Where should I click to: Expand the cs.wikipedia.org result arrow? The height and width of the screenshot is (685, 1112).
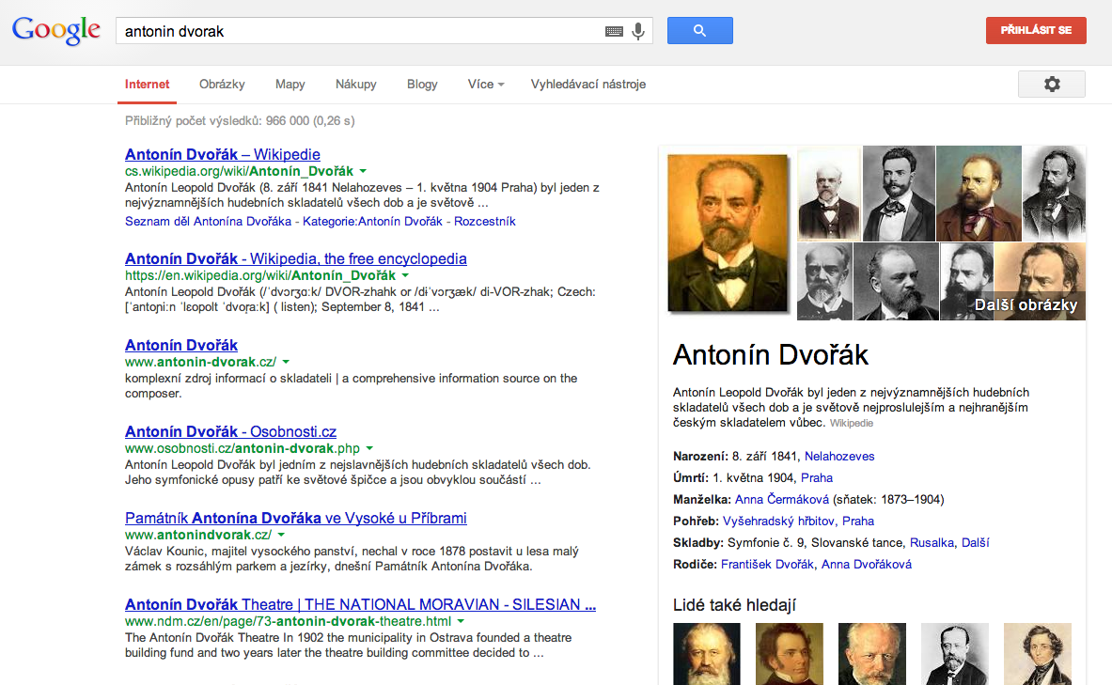coord(363,172)
